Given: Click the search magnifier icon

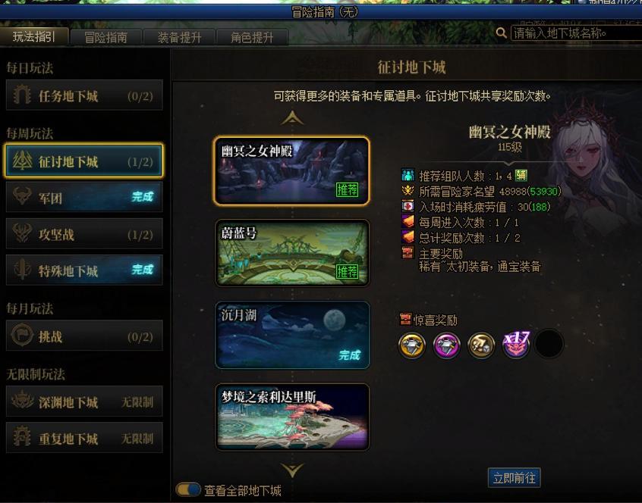Looking at the screenshot, I should pyautogui.click(x=501, y=33).
